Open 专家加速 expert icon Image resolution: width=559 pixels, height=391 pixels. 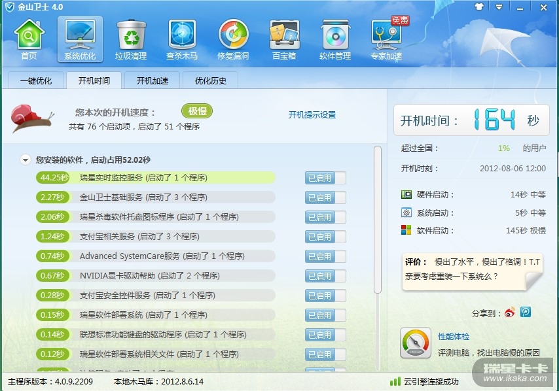pyautogui.click(x=386, y=39)
